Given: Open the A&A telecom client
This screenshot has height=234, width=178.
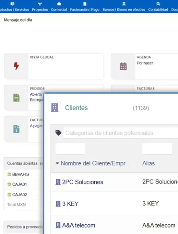Looking at the screenshot, I should pyautogui.click(x=78, y=226).
